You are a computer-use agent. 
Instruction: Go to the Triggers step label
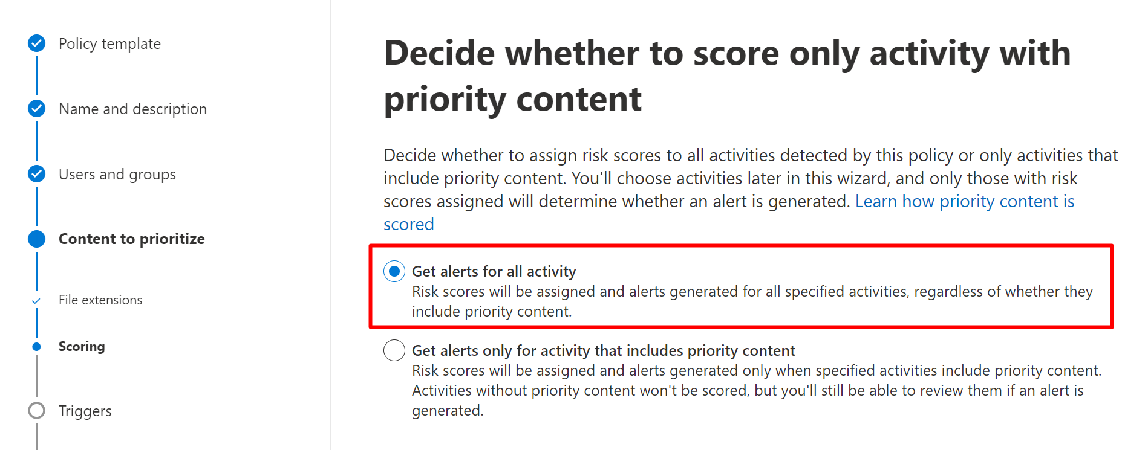[85, 411]
